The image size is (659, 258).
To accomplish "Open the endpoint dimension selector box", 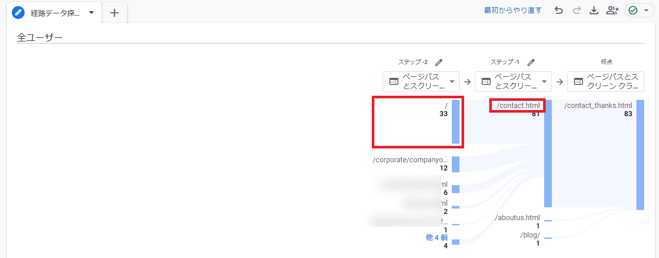I will click(x=605, y=81).
